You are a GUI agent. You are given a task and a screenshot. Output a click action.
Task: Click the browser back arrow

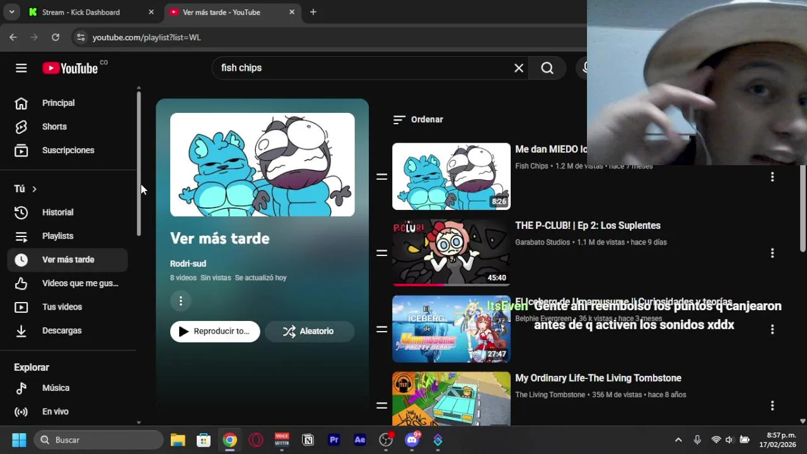(13, 37)
